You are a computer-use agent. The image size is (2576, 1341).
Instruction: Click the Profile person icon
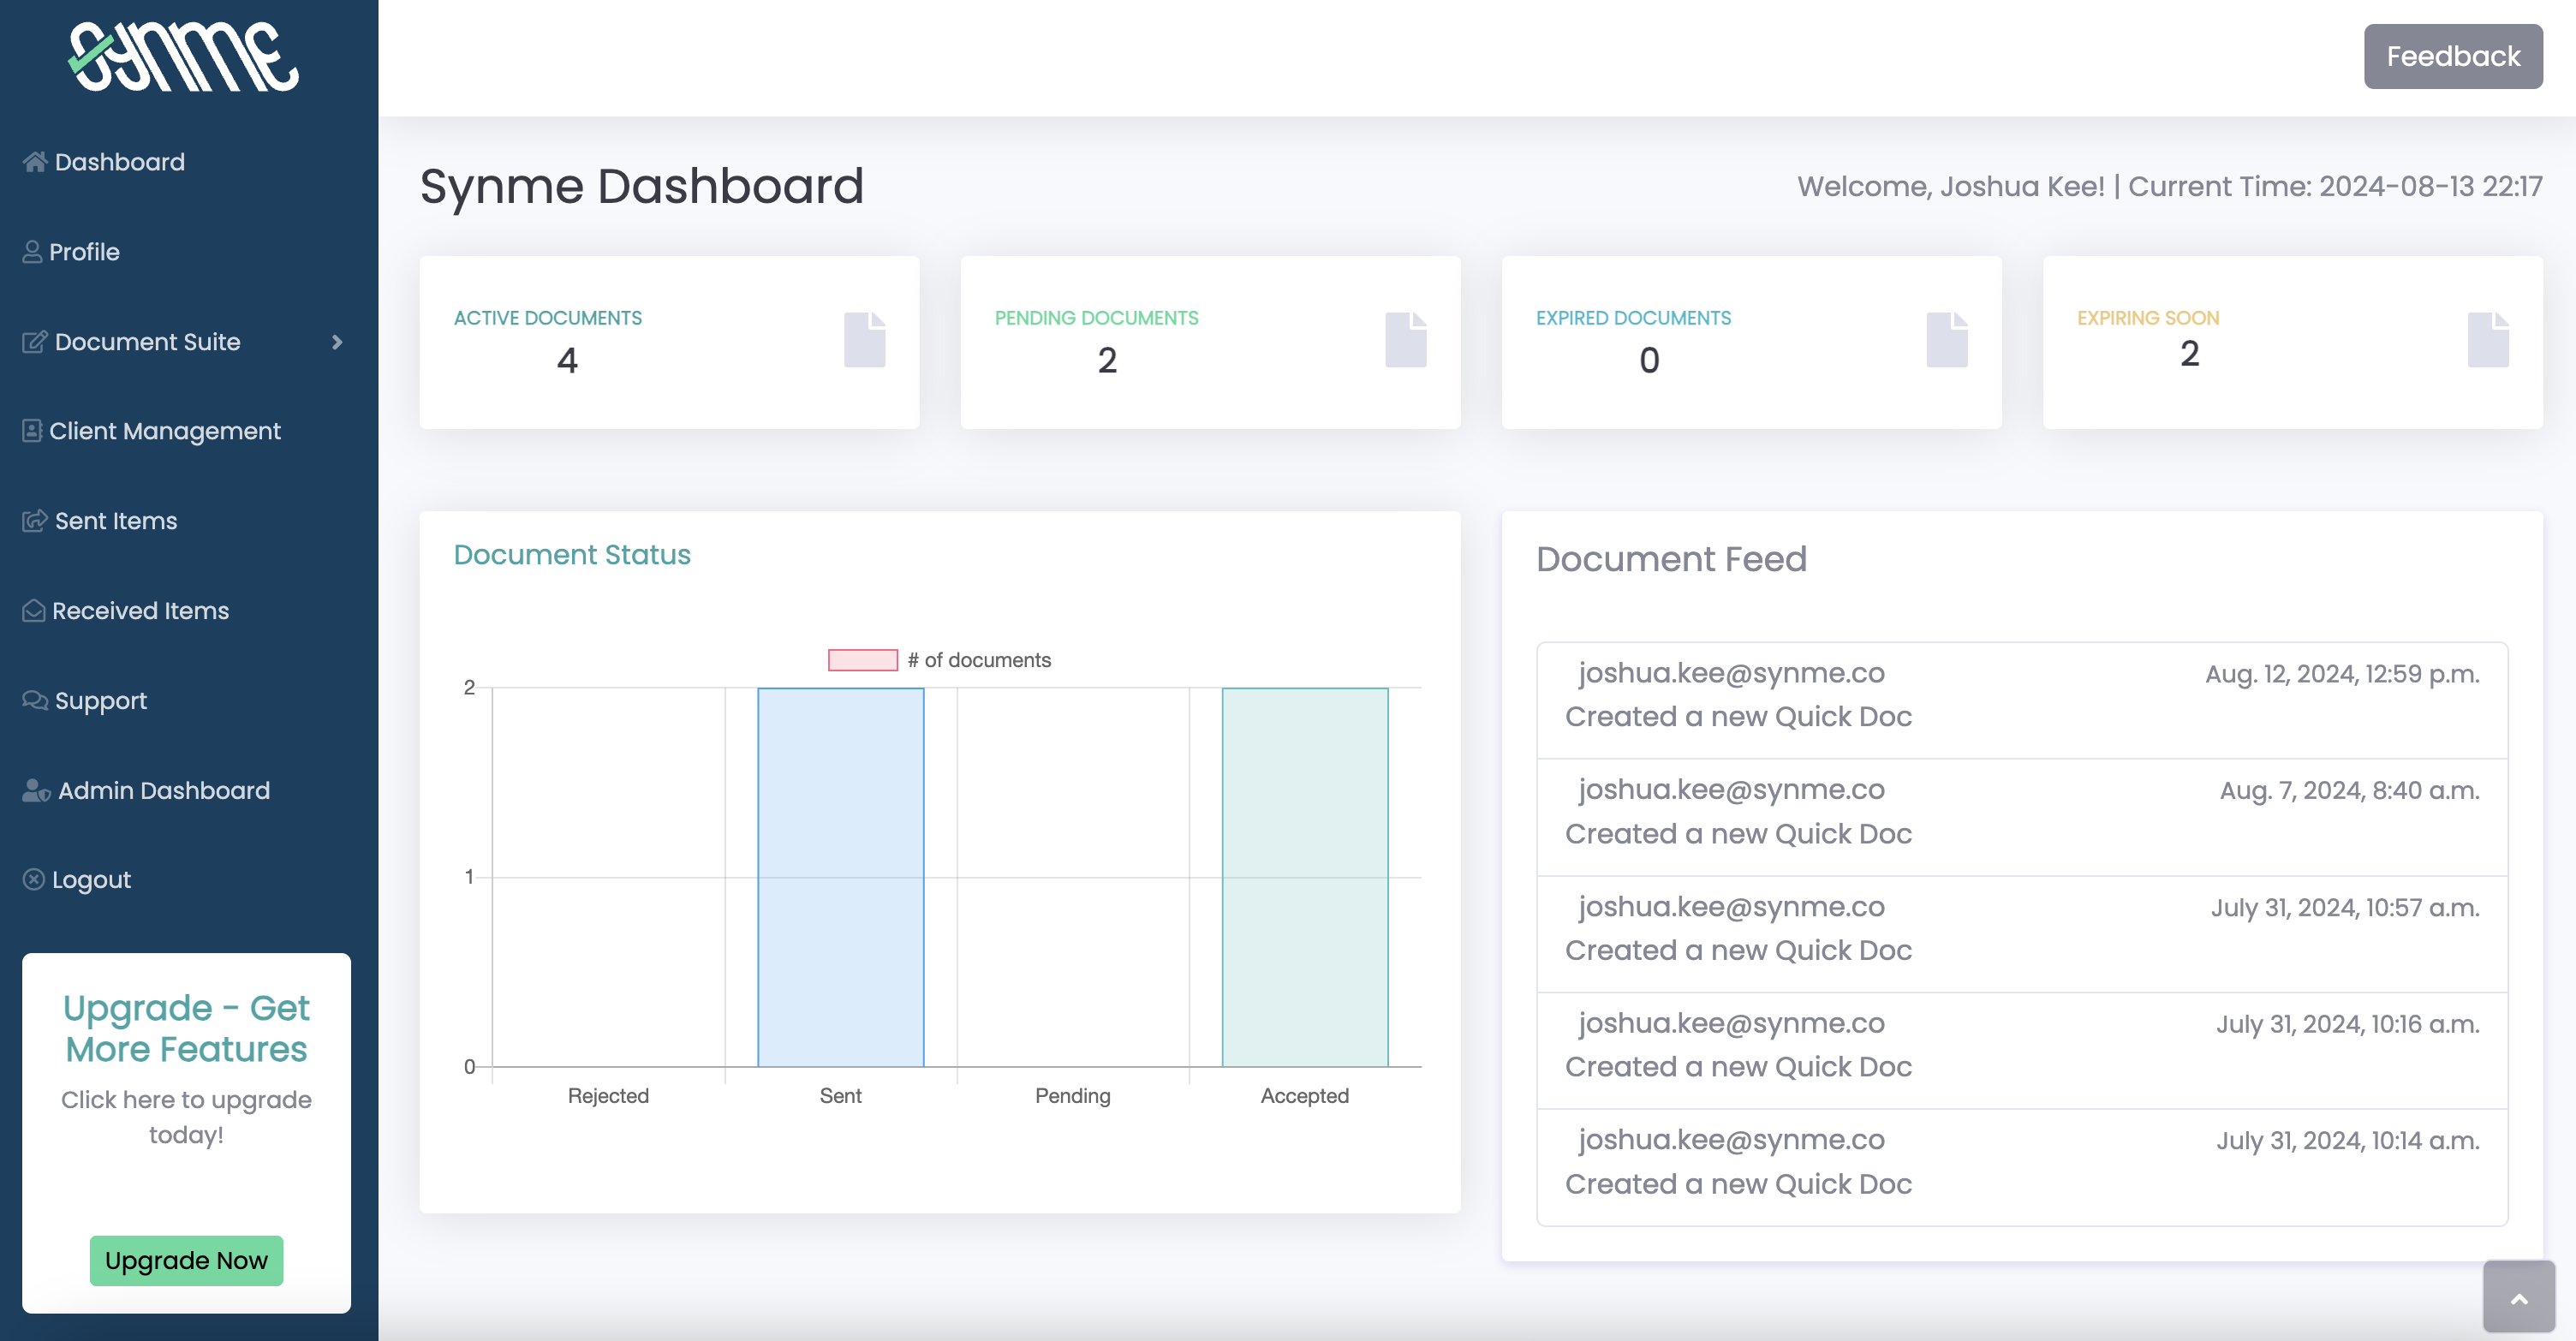32,252
